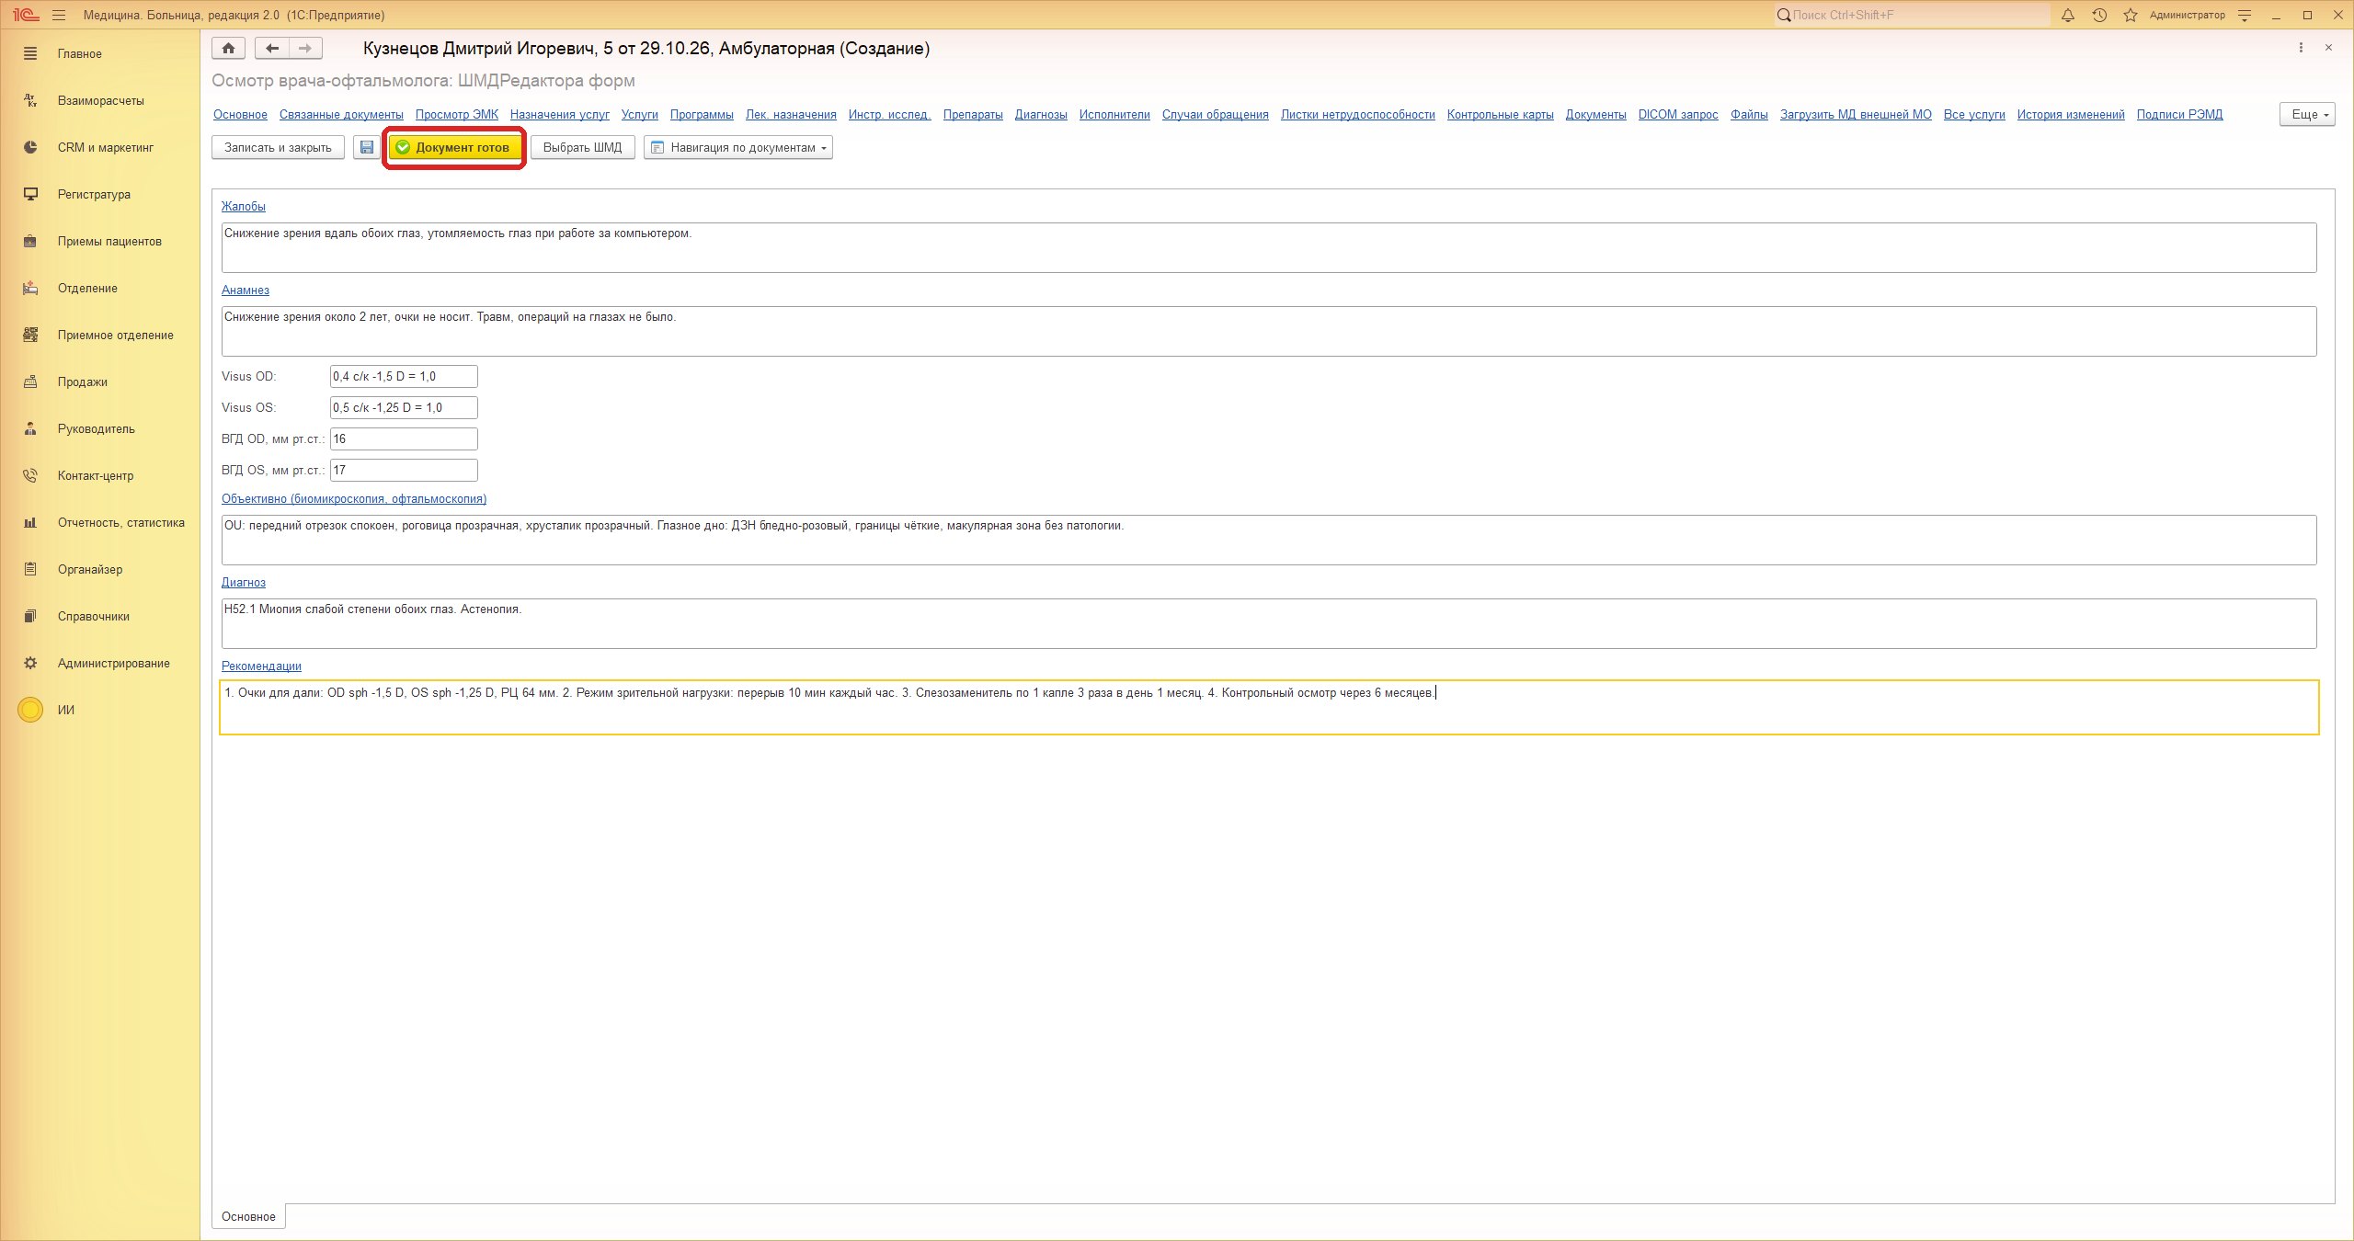Screen dimensions: 2354x1241
Task: Click the floppy disk save icon
Action: point(367,147)
